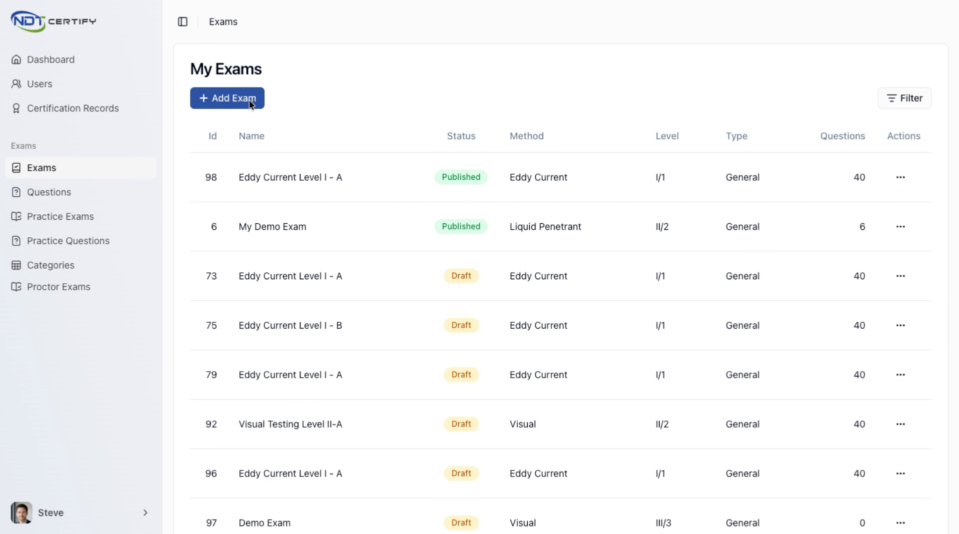Click the Name column header
The width and height of the screenshot is (959, 534).
(x=251, y=136)
